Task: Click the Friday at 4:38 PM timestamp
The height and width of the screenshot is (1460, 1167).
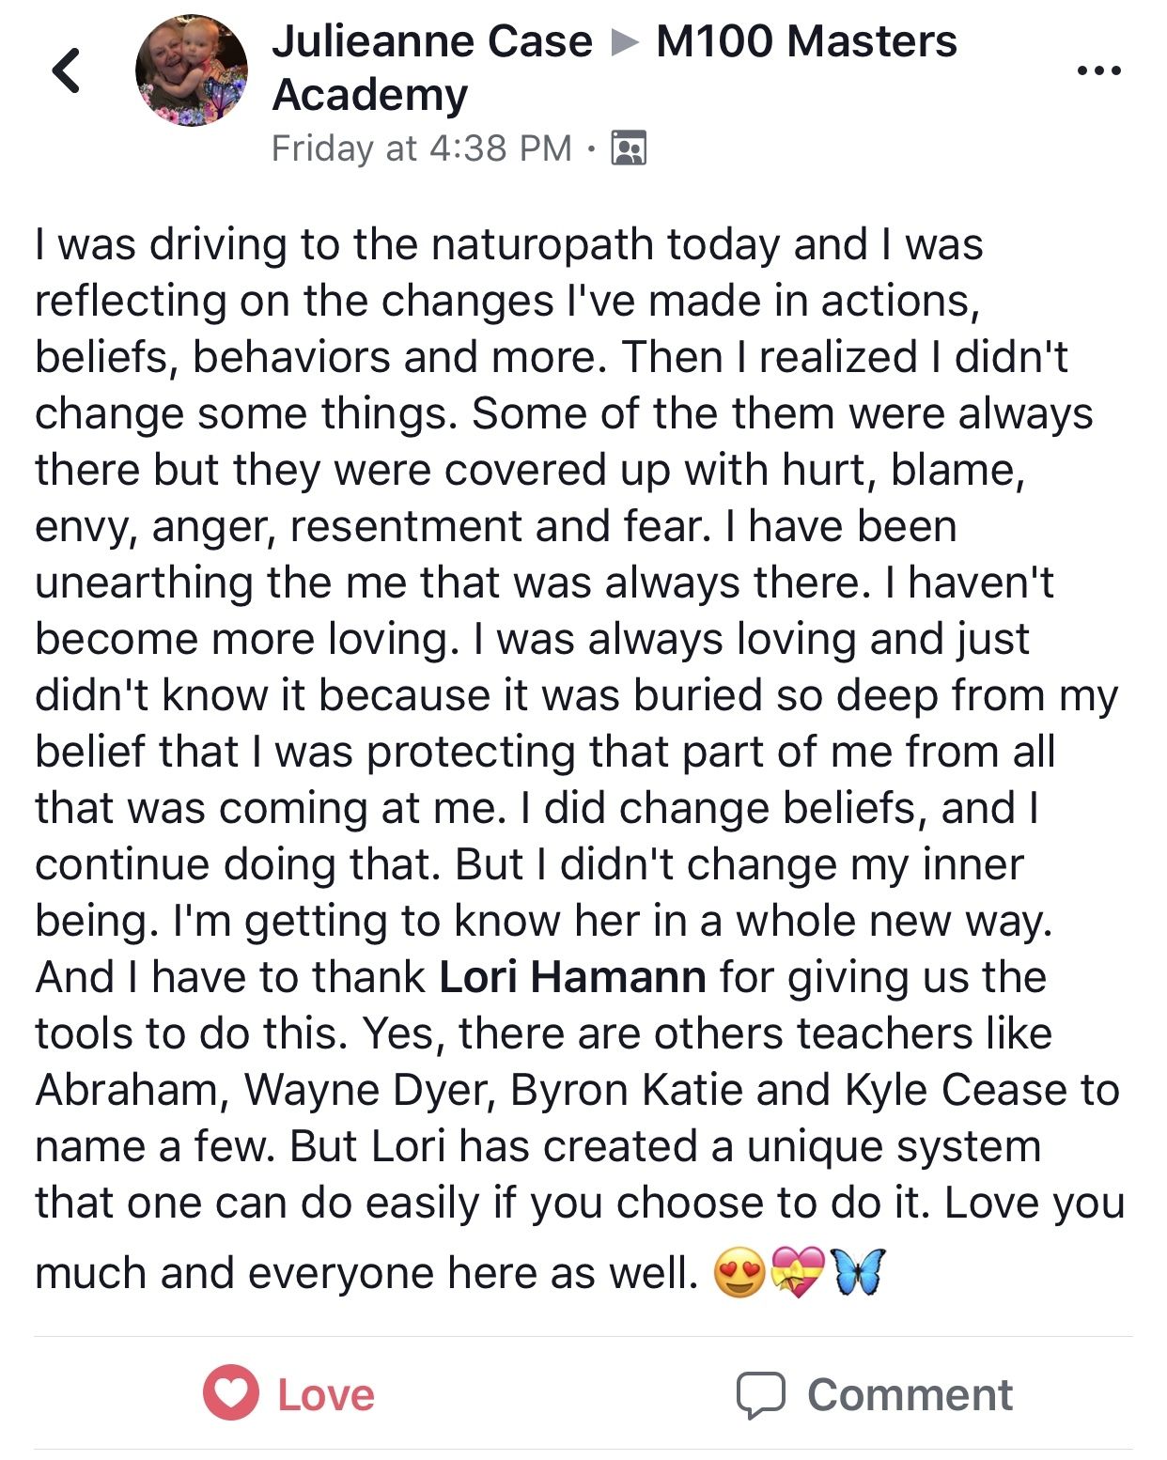Action: coord(421,148)
